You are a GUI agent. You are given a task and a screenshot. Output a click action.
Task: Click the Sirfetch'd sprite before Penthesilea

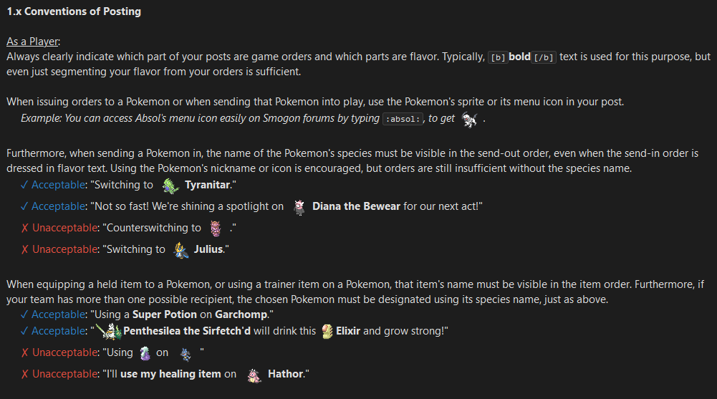pos(108,332)
